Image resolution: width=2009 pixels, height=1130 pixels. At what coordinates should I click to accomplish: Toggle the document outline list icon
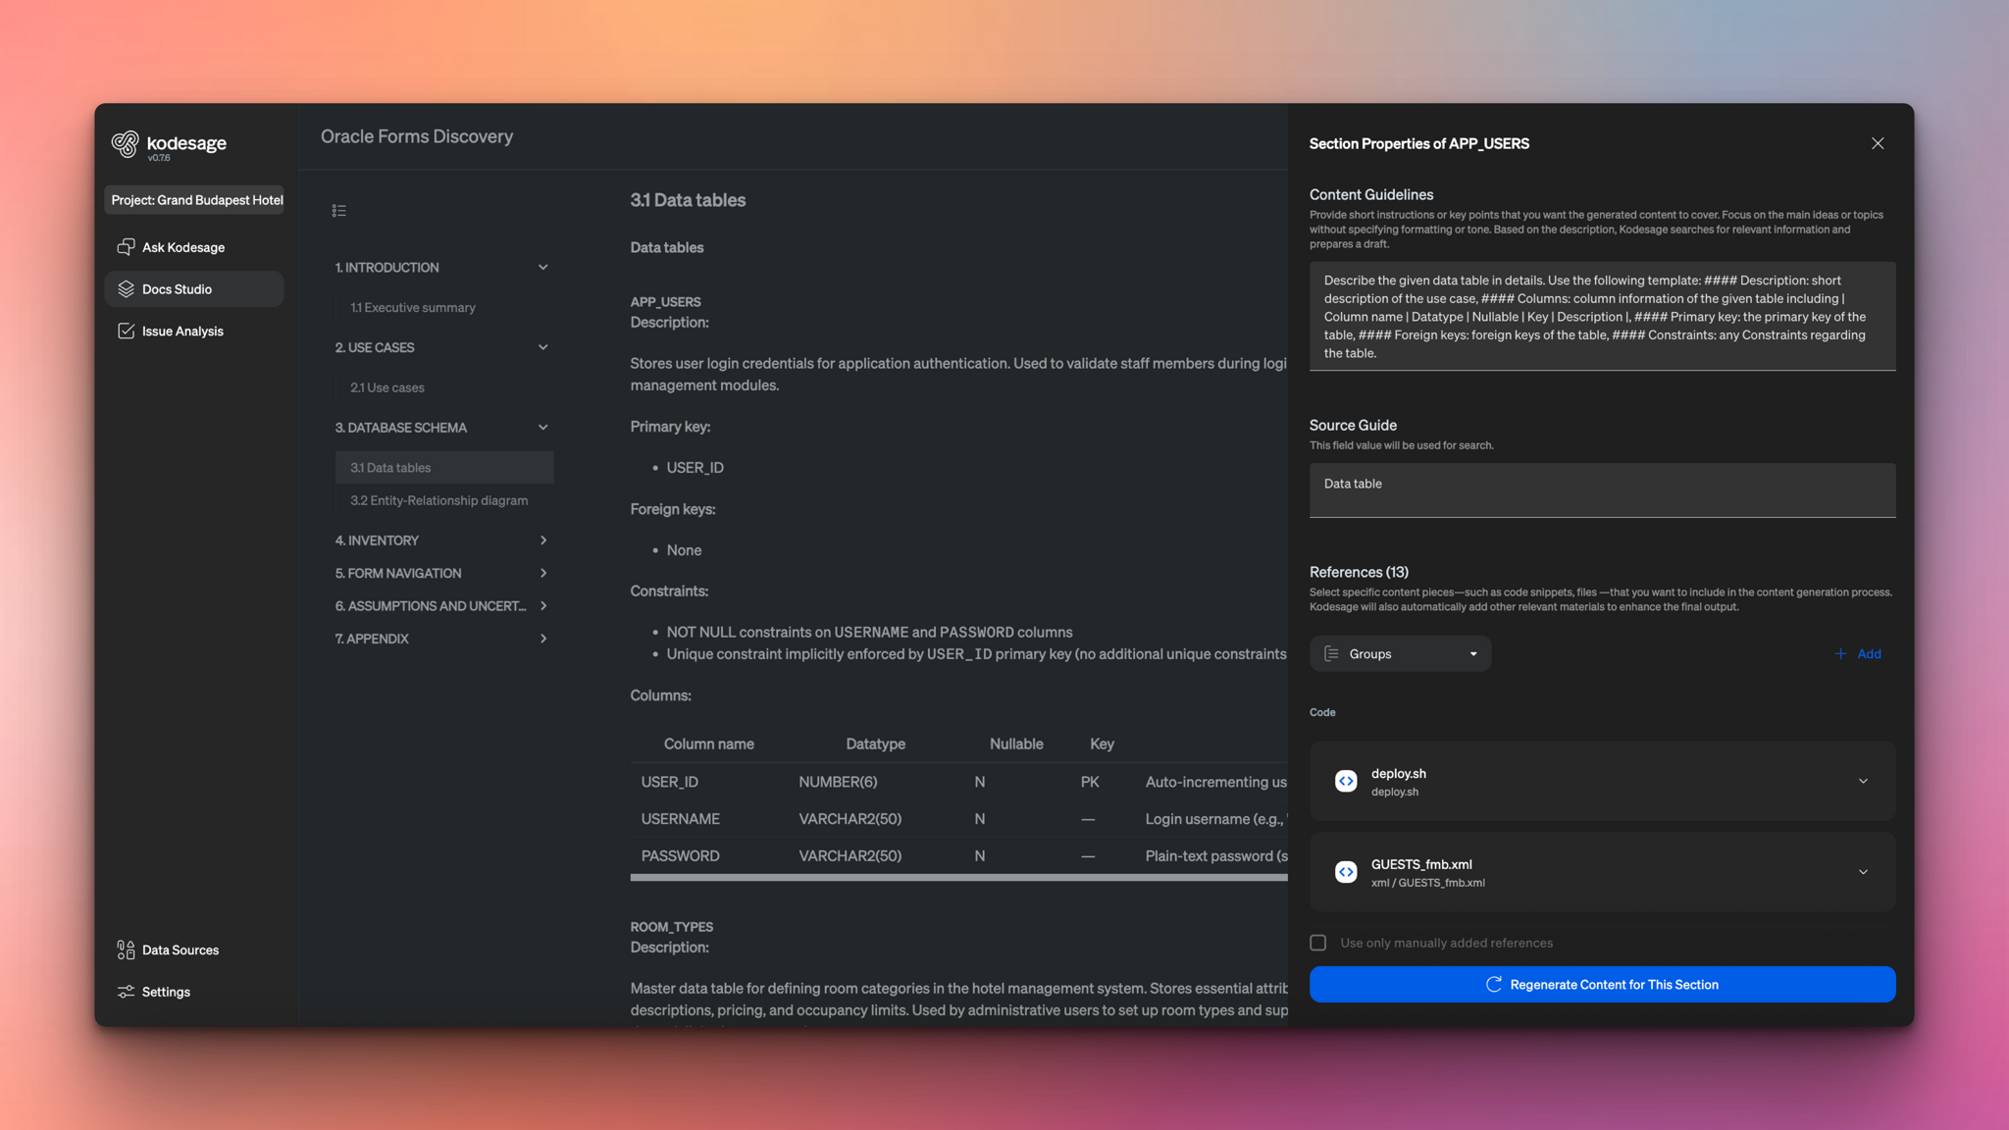coord(339,211)
